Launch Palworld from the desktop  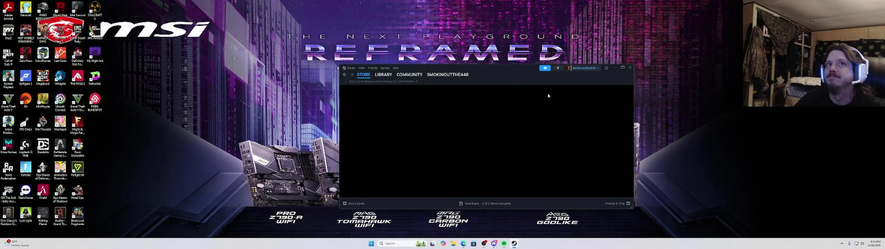(x=26, y=9)
